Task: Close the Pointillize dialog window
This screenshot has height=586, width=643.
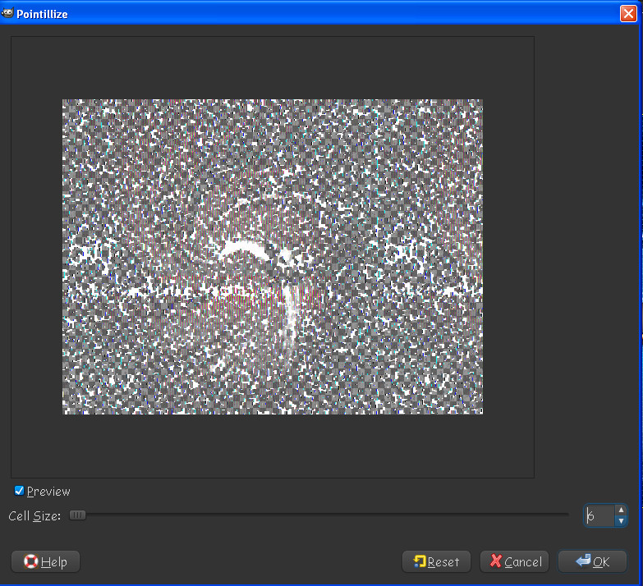Action: (x=628, y=13)
